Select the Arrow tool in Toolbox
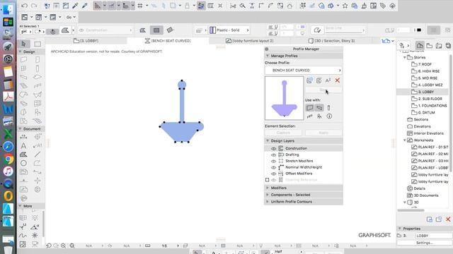453x254 pixels. coord(23,44)
